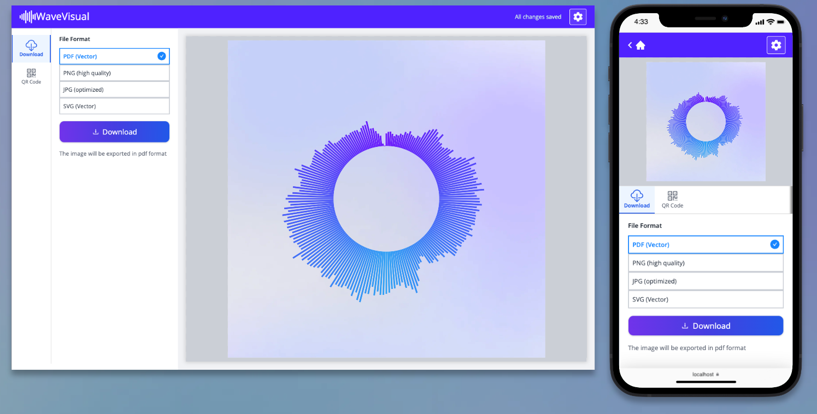Tap the back chevron on the mobile header

pos(630,45)
